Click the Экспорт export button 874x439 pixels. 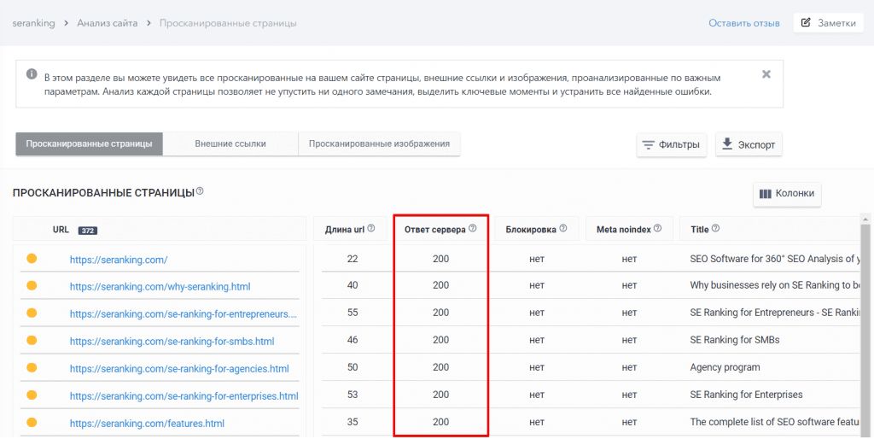[x=749, y=144]
